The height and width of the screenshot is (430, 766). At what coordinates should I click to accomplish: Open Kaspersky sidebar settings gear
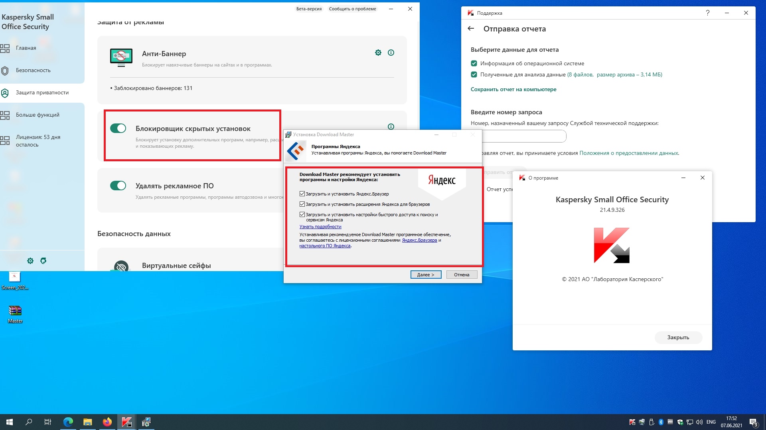coord(30,261)
